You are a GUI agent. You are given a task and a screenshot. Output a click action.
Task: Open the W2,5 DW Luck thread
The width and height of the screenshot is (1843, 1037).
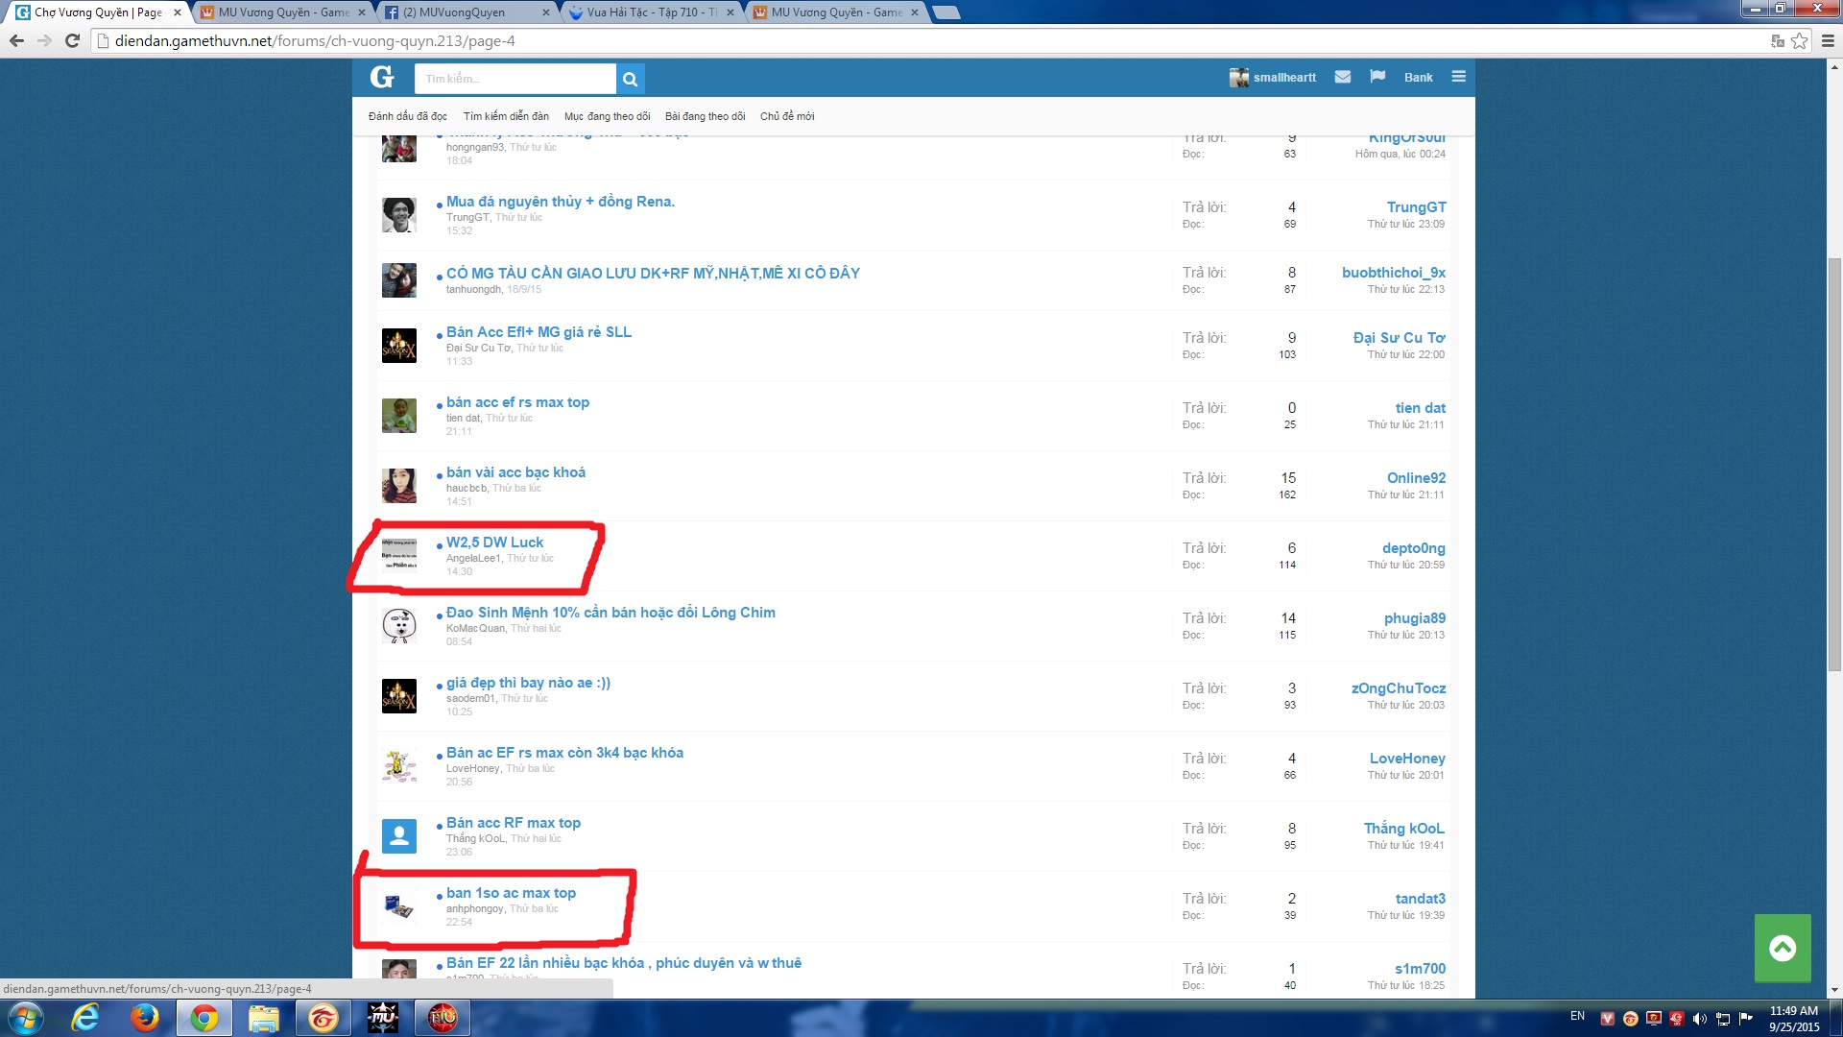coord(494,543)
